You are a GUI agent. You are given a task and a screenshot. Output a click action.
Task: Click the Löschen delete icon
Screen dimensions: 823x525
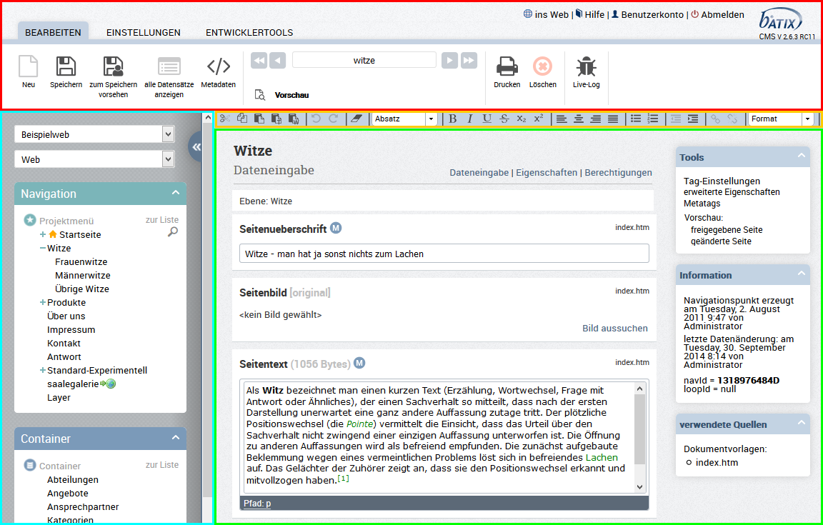pyautogui.click(x=543, y=66)
